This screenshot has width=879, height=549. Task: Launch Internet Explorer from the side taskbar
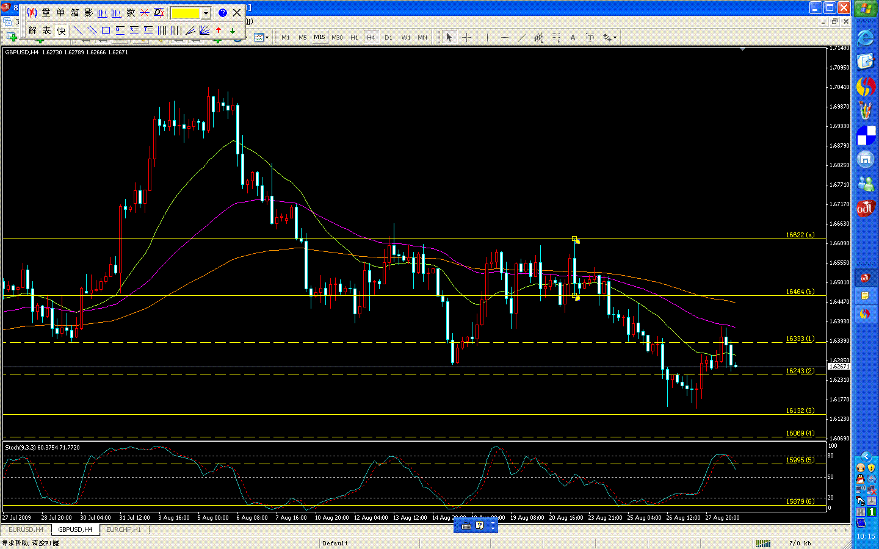(866, 38)
